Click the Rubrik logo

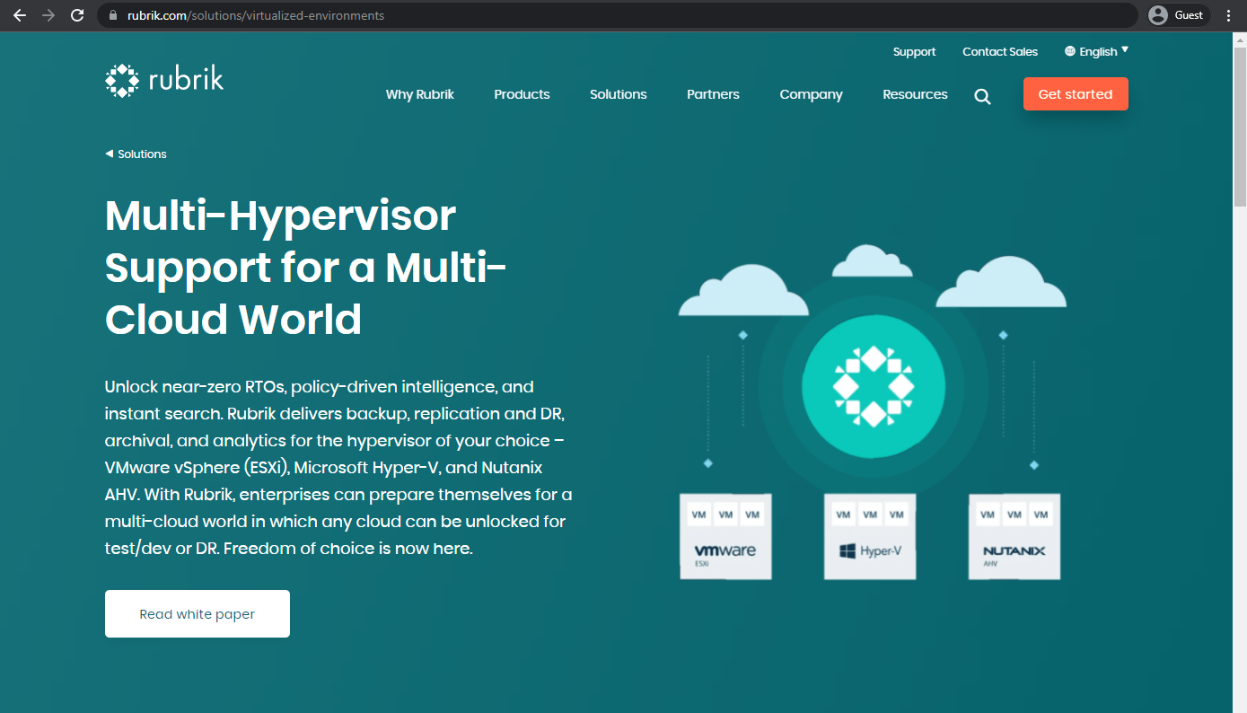pyautogui.click(x=164, y=80)
